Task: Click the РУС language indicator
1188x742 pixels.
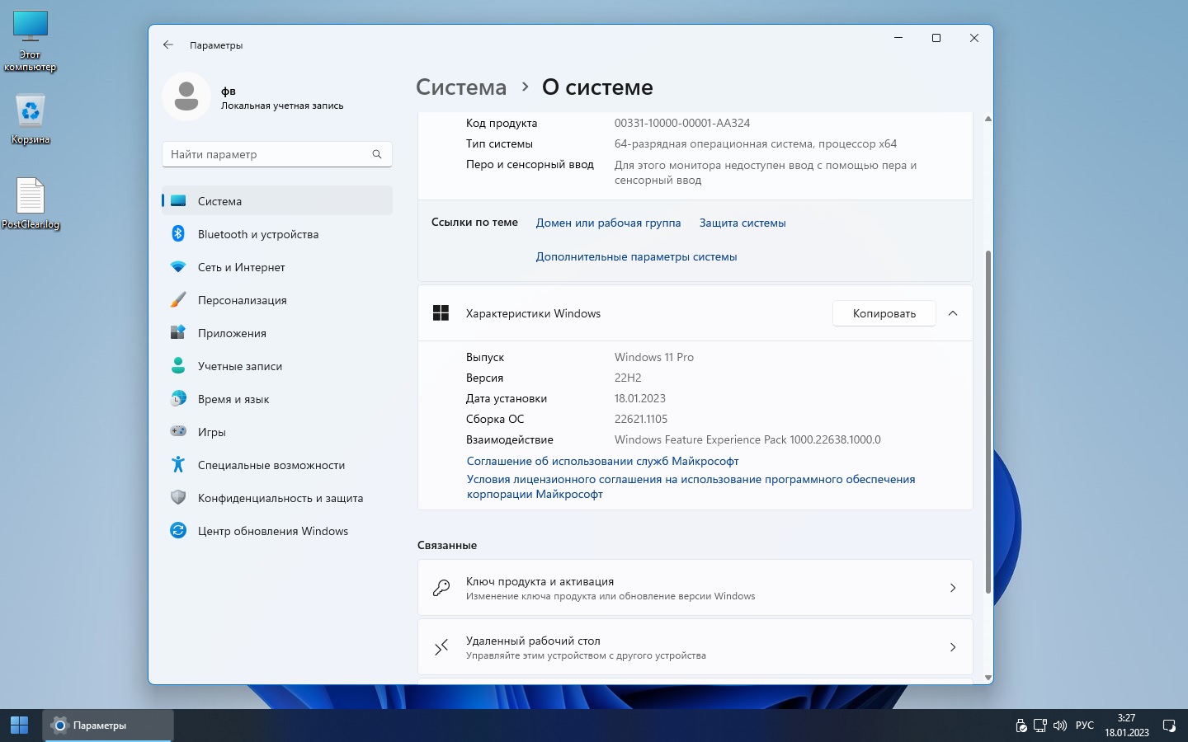Action: pyautogui.click(x=1085, y=726)
